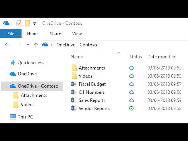Viewport: 188px width, 141px height.
Task: Go back with the left arrow button
Action: tap(7, 45)
